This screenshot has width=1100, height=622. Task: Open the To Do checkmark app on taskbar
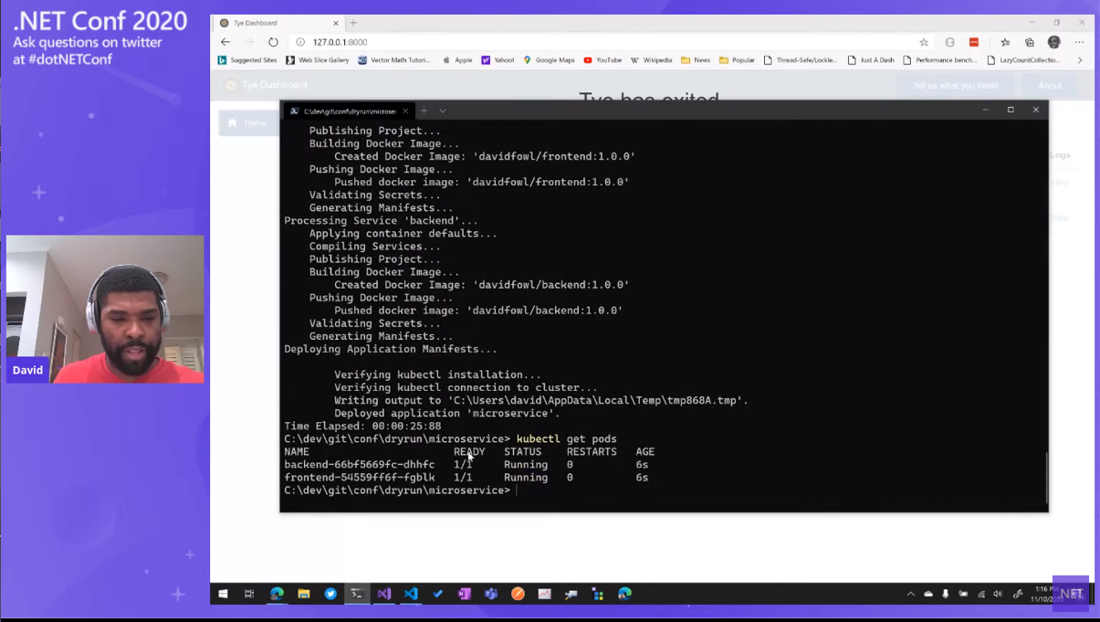tap(437, 594)
